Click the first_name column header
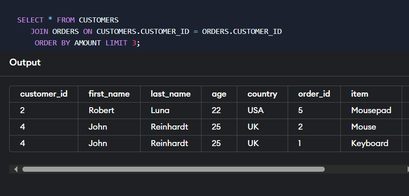Viewport: 409px width, 196px height. 109,94
